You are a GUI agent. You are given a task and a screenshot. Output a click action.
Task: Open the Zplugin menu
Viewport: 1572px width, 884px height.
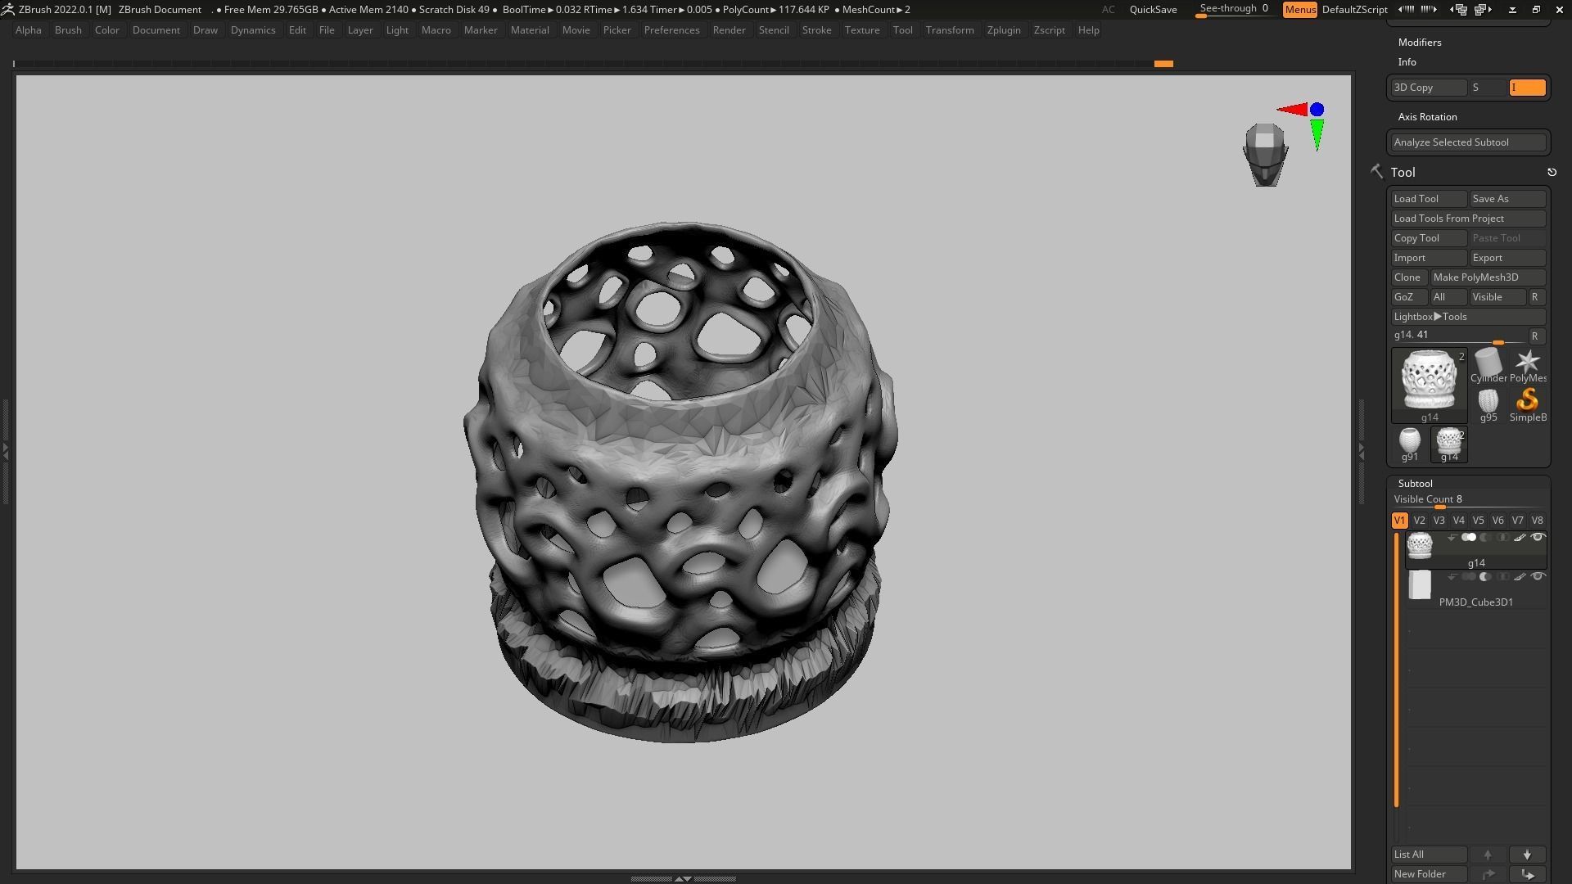1003,30
